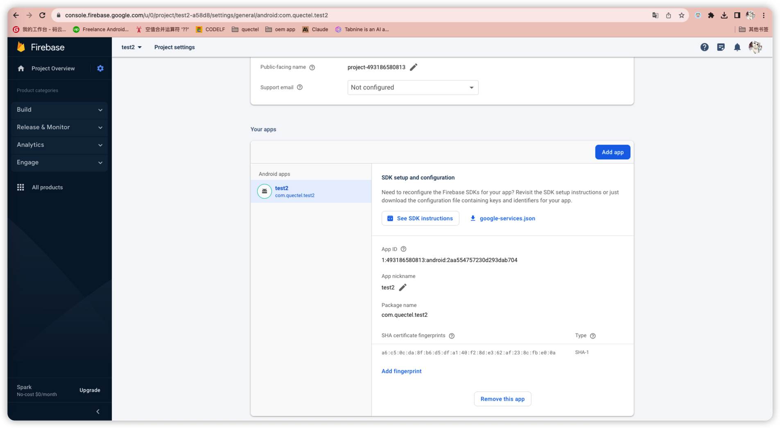This screenshot has height=428, width=780.
Task: Click the App ID value text
Action: (x=449, y=260)
